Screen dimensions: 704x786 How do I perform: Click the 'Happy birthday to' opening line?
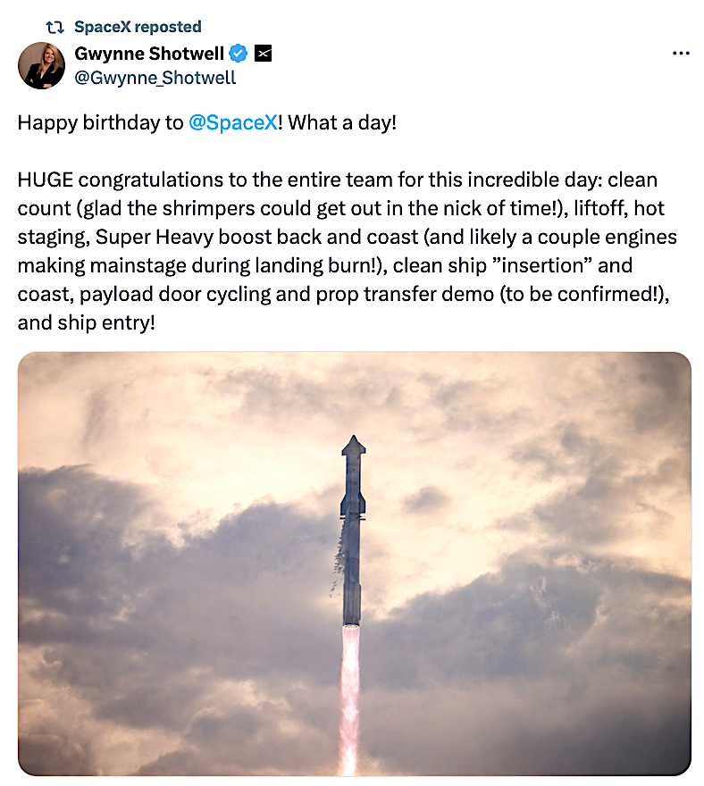[100, 123]
